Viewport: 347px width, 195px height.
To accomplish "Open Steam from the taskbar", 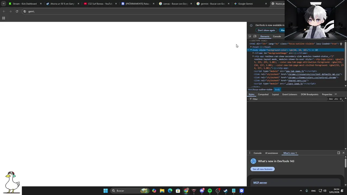I will click(x=226, y=191).
